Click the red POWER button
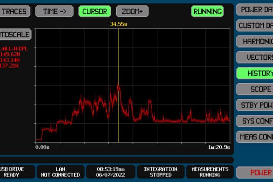 (x=255, y=173)
